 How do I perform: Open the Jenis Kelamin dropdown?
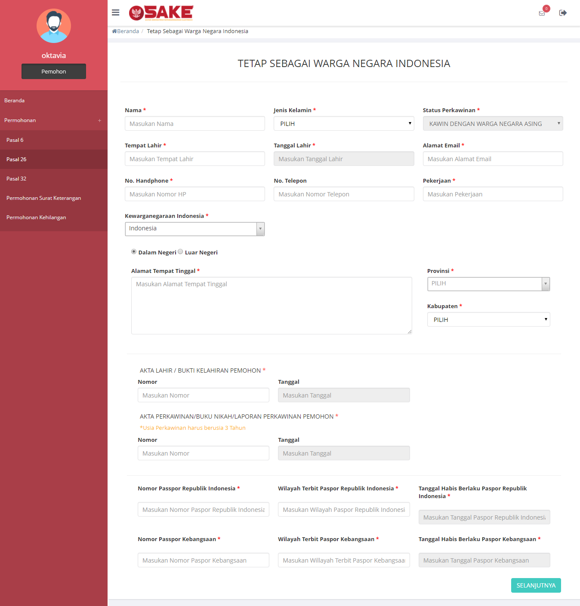pos(343,124)
